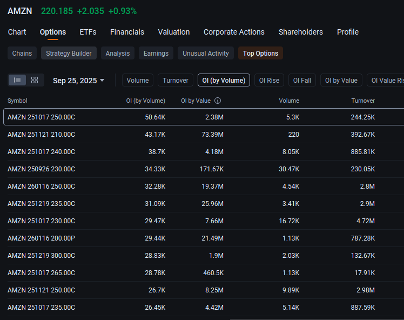Select the OI Rise filter

(x=269, y=80)
